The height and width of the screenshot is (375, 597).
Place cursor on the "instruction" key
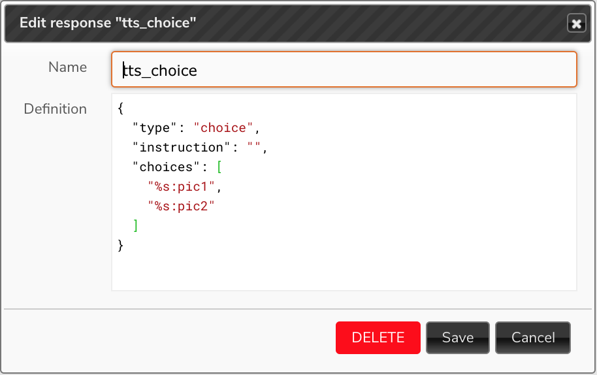pyautogui.click(x=181, y=148)
